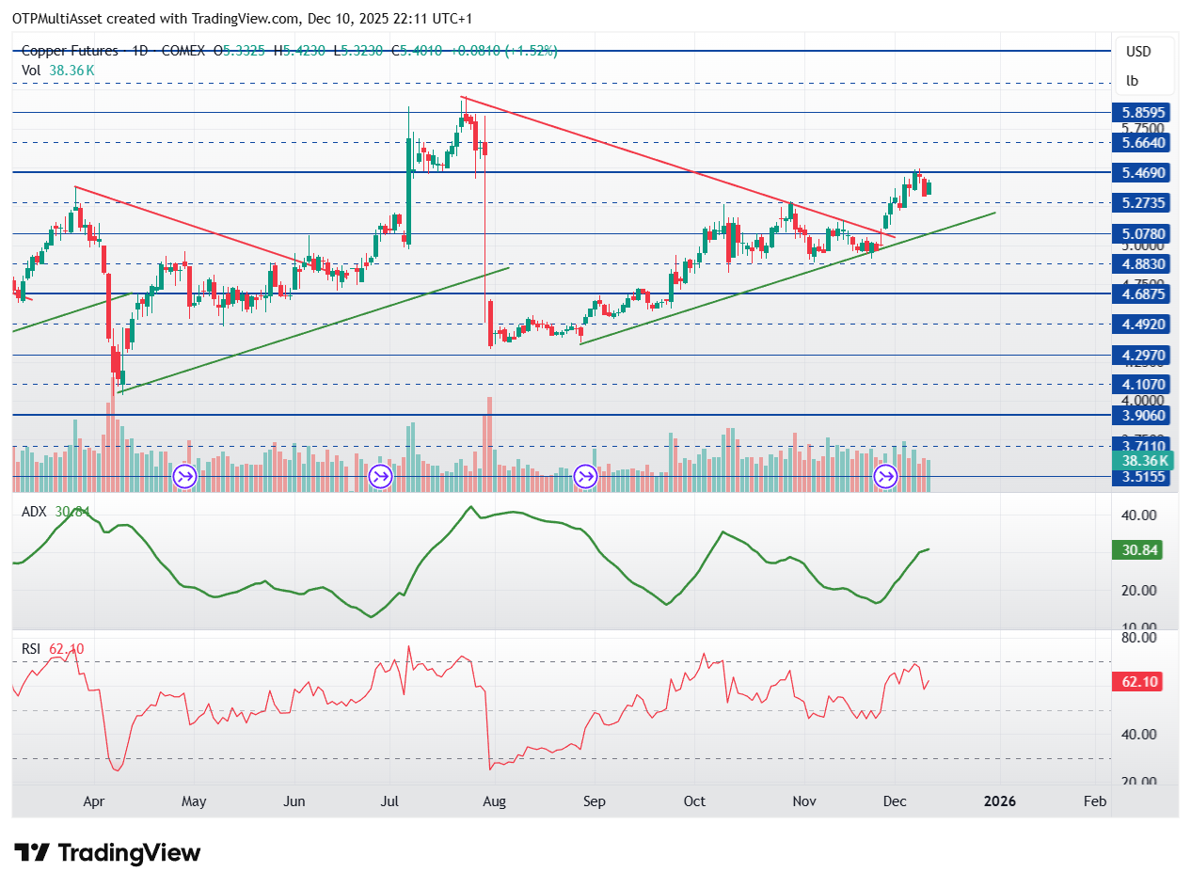Select the ADX indicator legend label
The height and width of the screenshot is (888, 1191).
(x=33, y=512)
